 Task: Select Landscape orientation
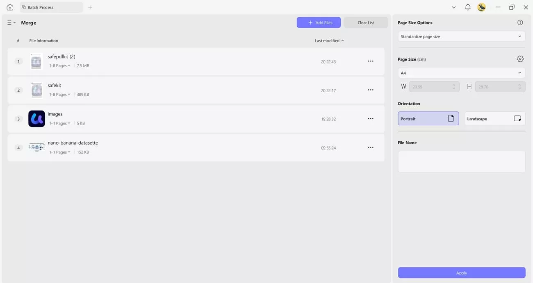tap(494, 118)
